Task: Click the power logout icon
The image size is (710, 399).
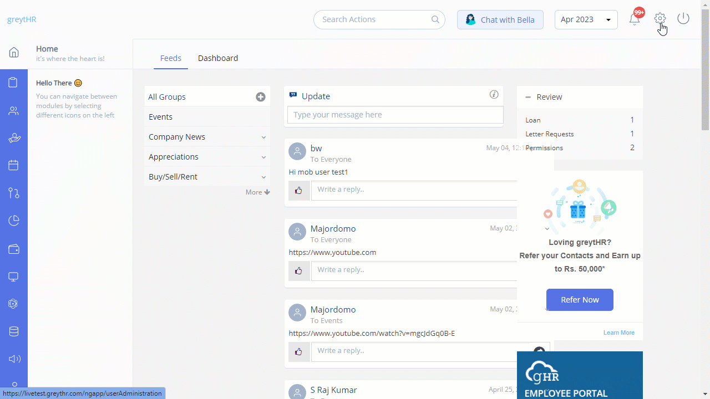Action: [x=683, y=18]
